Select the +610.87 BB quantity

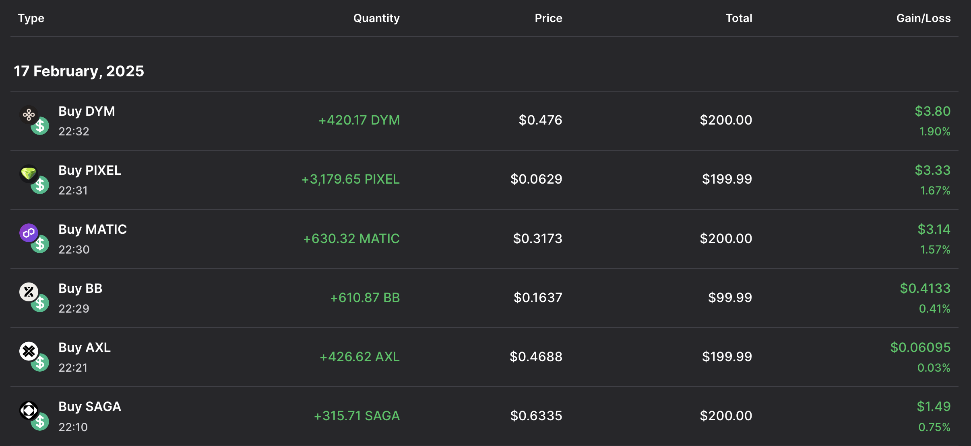365,298
